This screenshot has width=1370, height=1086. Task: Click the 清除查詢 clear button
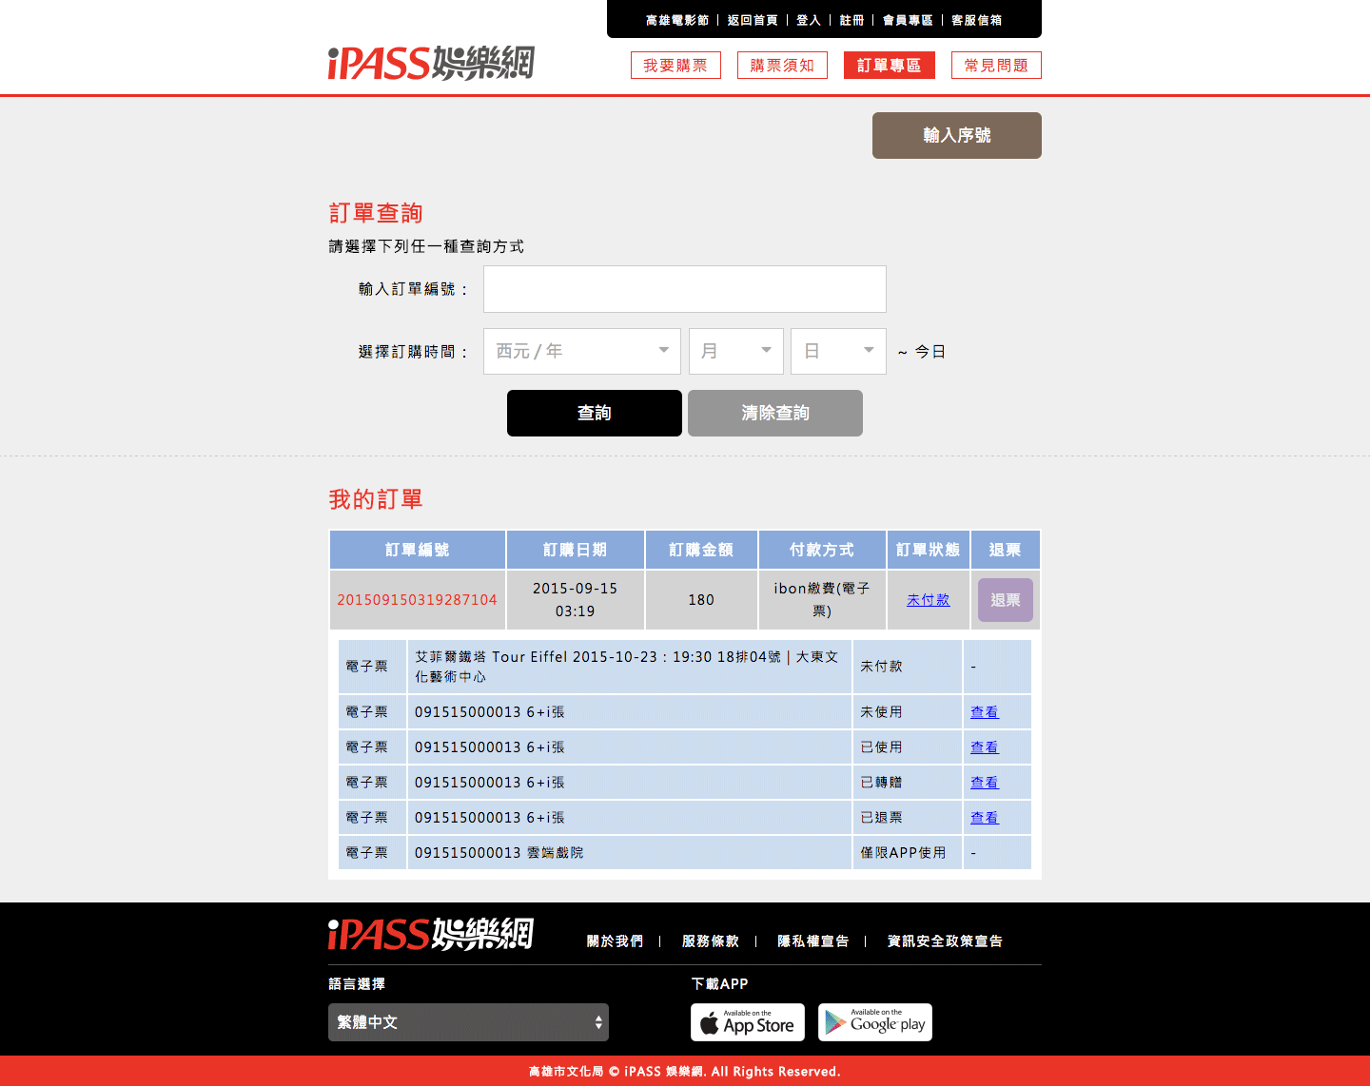[x=774, y=413]
